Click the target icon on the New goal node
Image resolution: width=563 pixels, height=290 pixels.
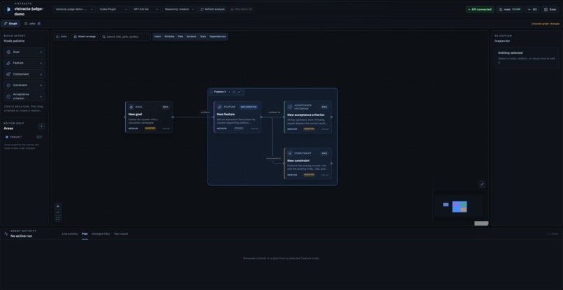[x=131, y=107]
